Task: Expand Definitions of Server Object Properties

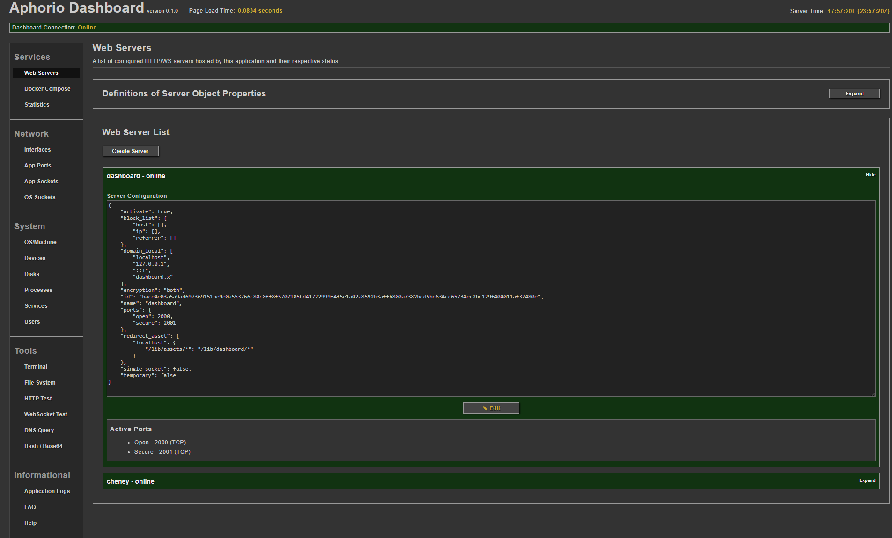Action: coord(854,94)
